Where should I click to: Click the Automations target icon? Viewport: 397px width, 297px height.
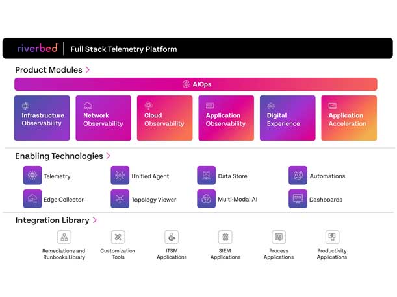tap(298, 176)
